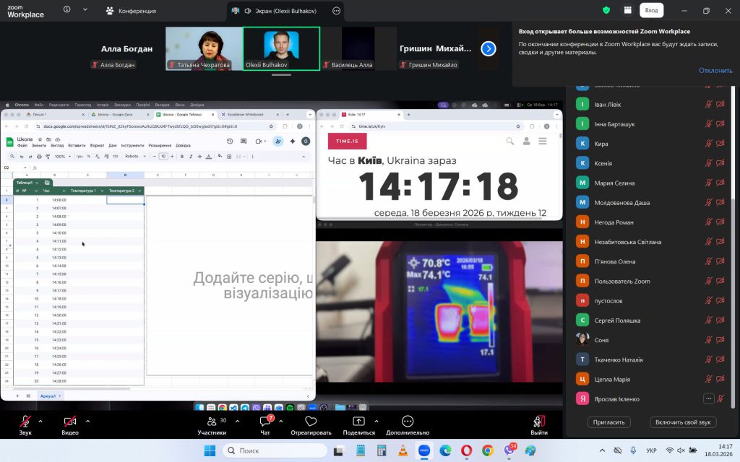The image size is (740, 462).
Task: Open Calculator from taskbar
Action: tap(382, 450)
